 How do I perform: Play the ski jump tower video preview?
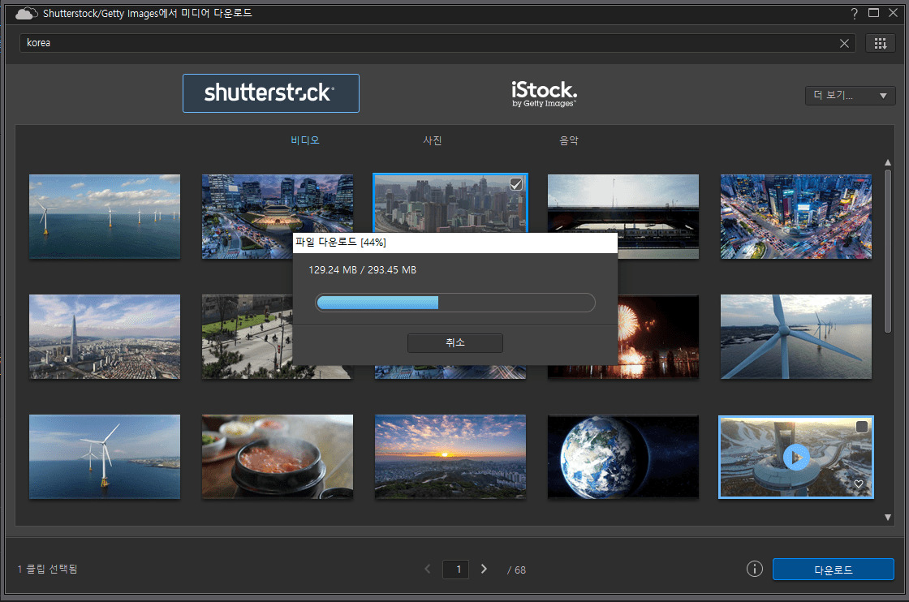[796, 457]
